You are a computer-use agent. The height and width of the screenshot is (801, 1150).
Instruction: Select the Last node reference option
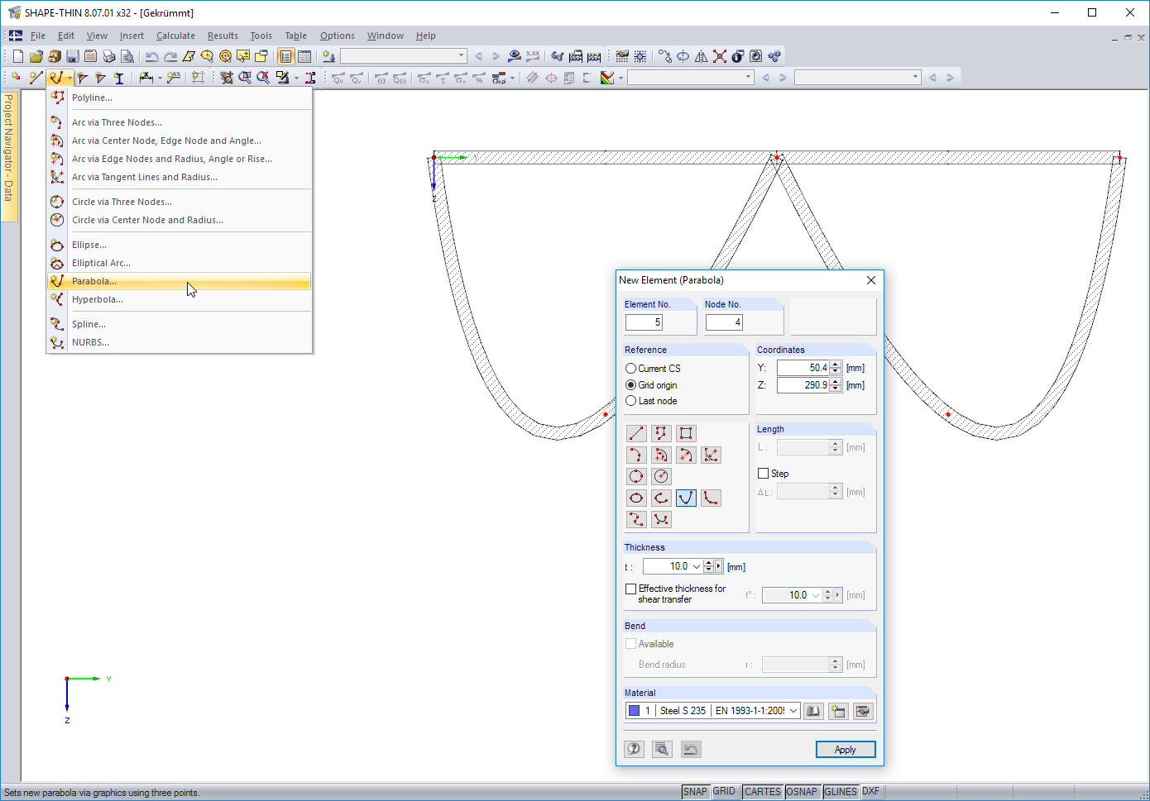tap(630, 400)
